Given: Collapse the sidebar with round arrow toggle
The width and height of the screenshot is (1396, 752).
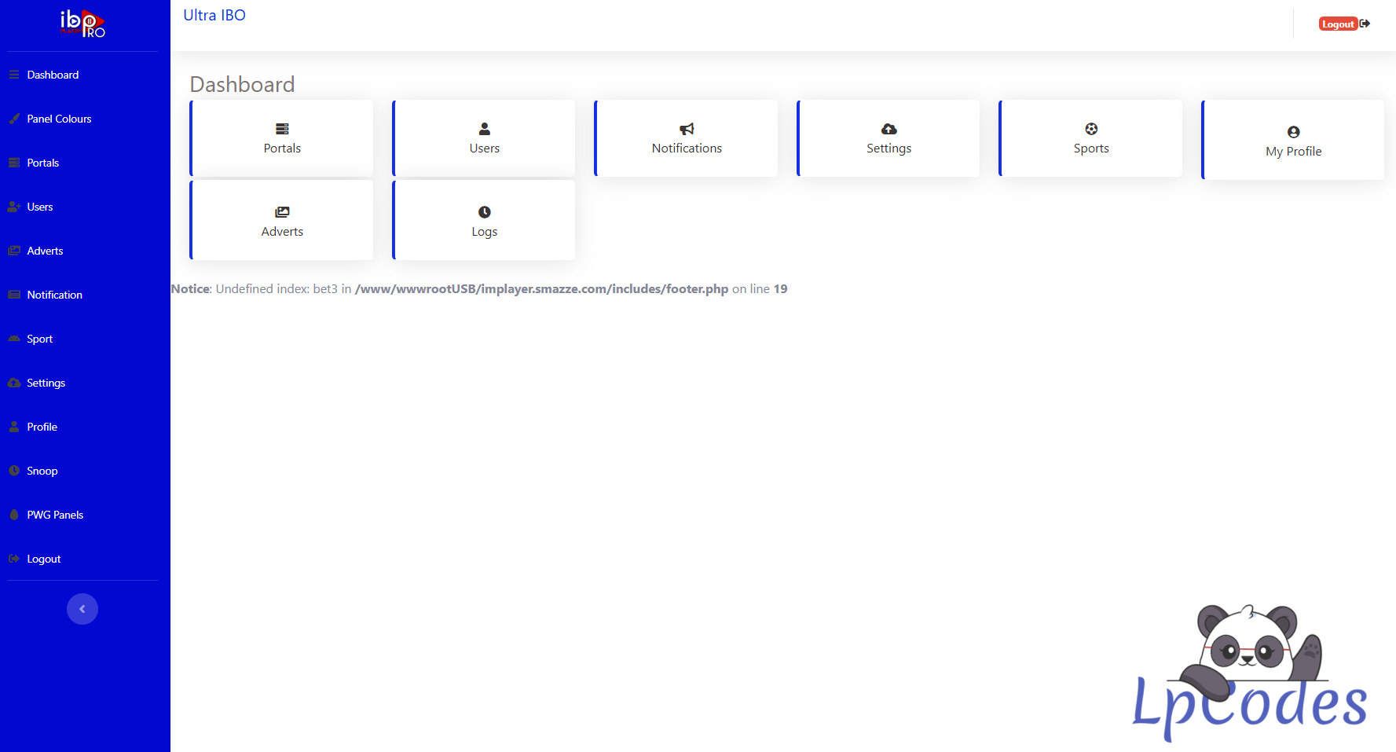Looking at the screenshot, I should point(82,609).
